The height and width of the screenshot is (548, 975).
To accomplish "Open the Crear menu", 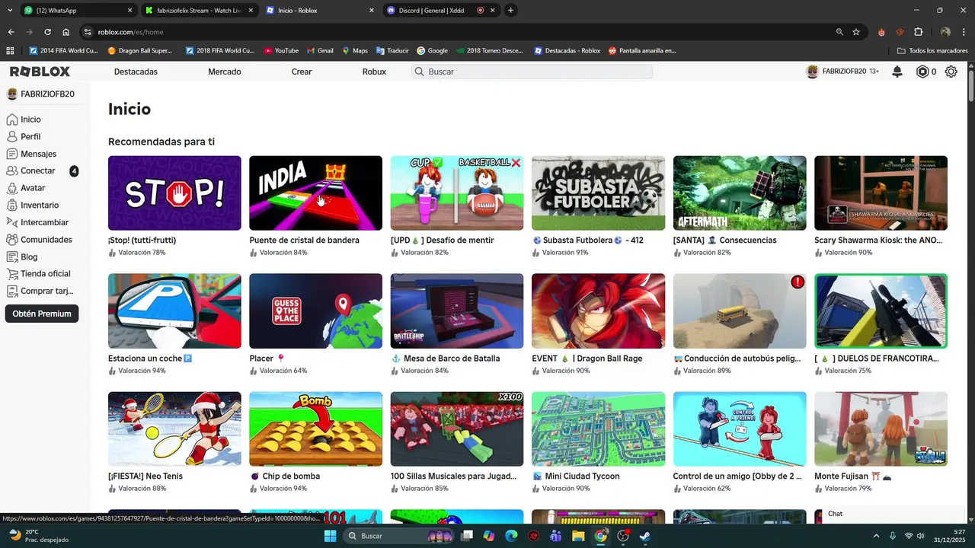I will 302,72.
